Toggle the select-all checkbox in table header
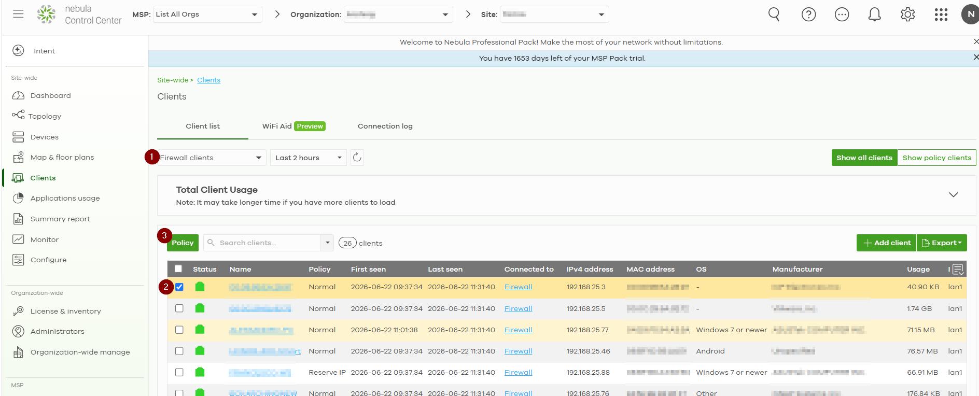The height and width of the screenshot is (396, 979). pyautogui.click(x=178, y=268)
